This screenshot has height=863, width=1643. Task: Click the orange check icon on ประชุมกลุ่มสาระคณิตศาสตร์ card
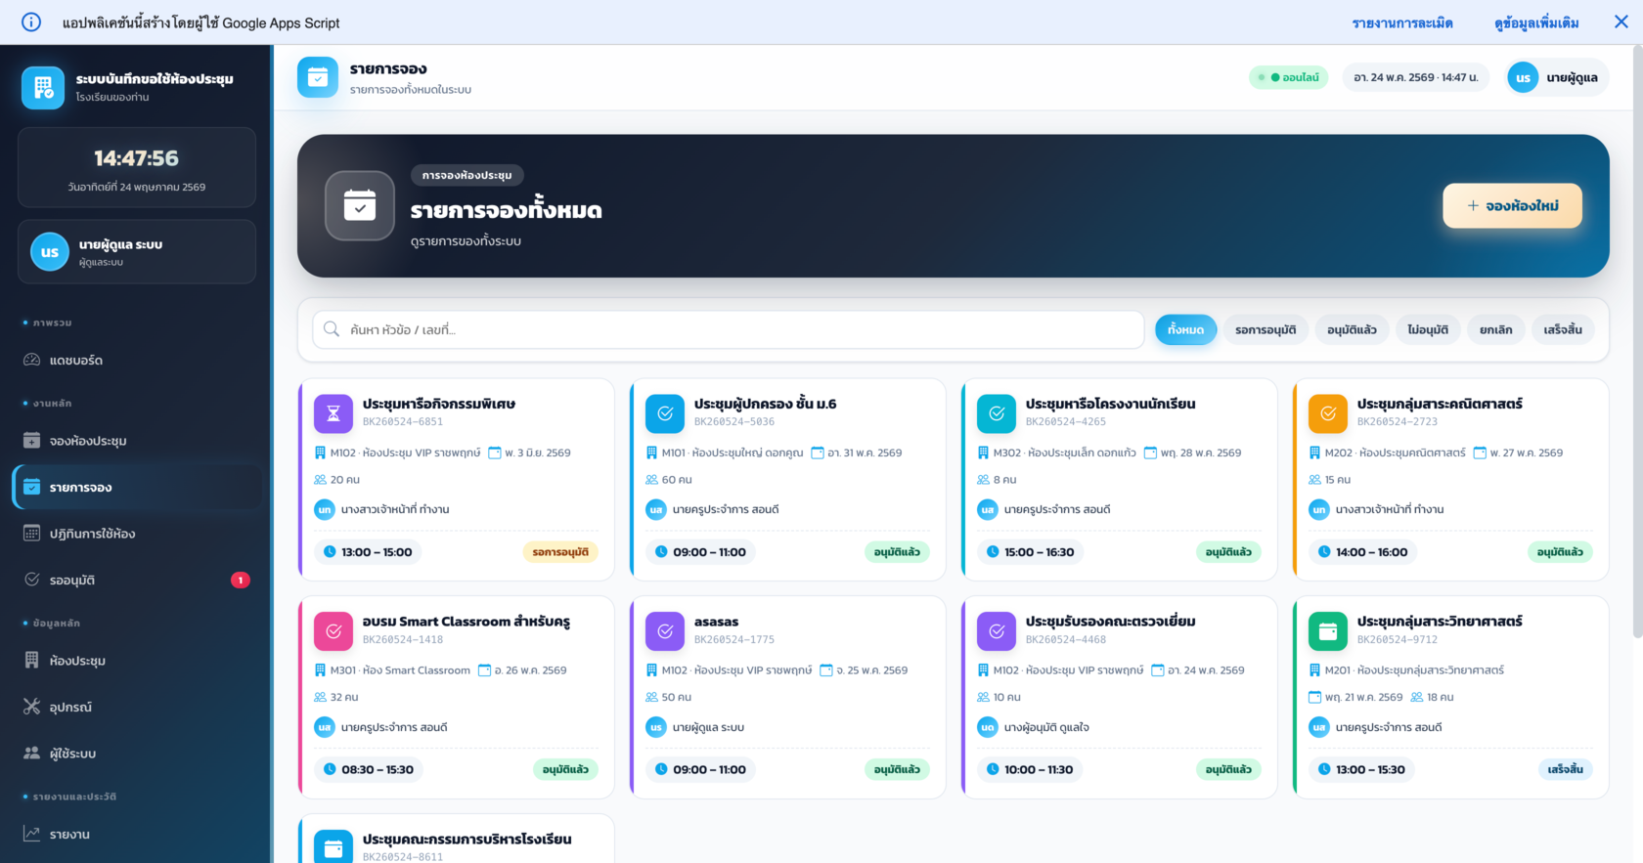1328,413
